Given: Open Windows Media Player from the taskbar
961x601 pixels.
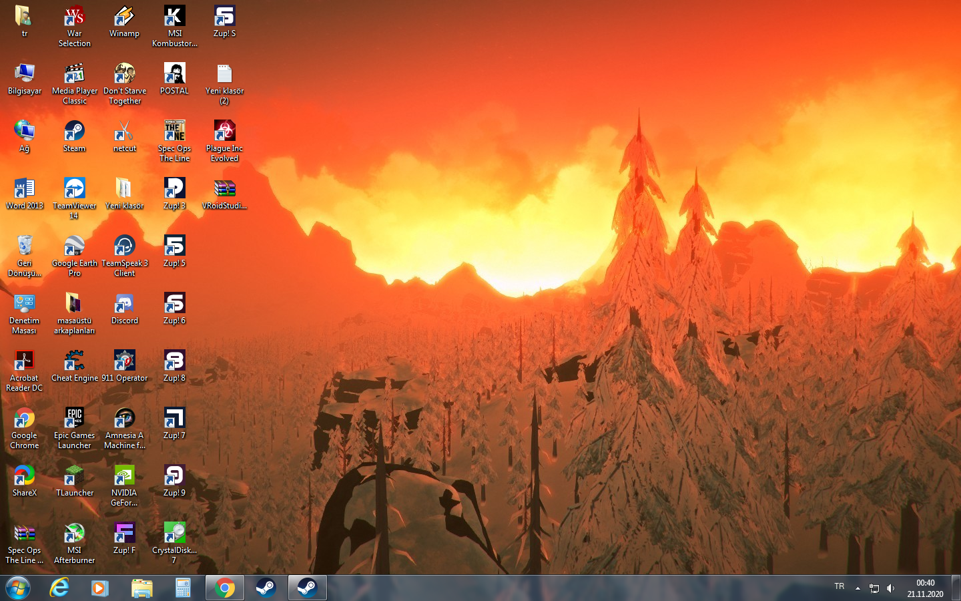Looking at the screenshot, I should click(100, 588).
